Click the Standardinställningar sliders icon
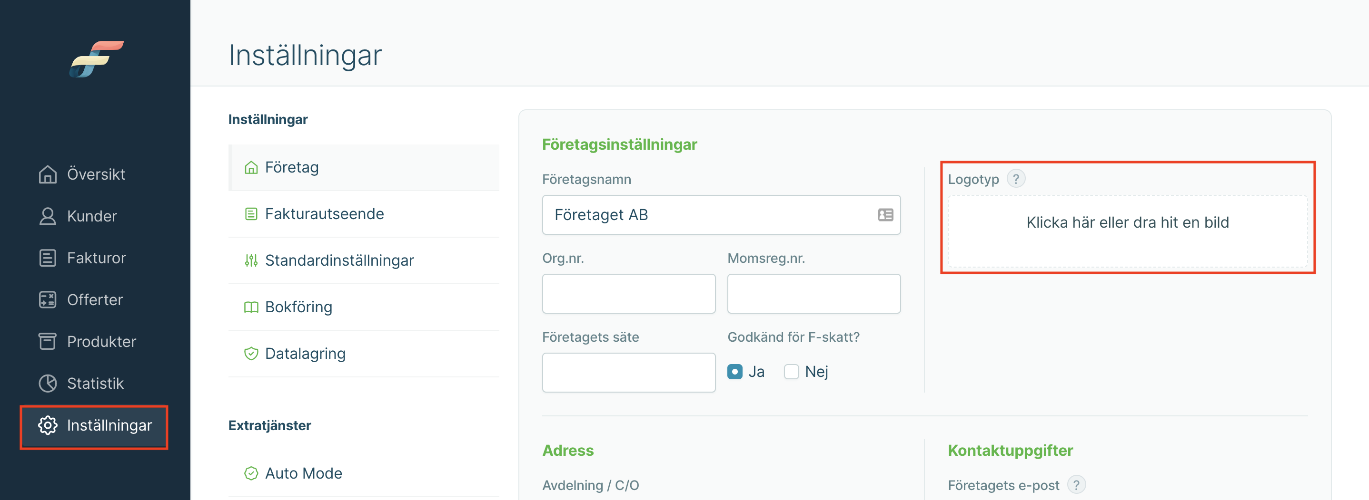Screen dimensions: 1369x500 [x=251, y=260]
